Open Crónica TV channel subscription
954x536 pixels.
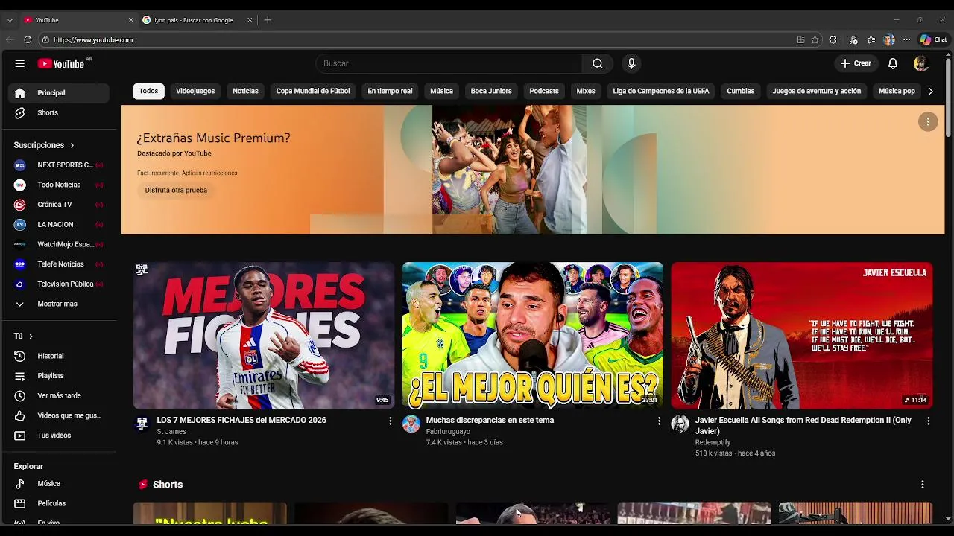(59, 205)
